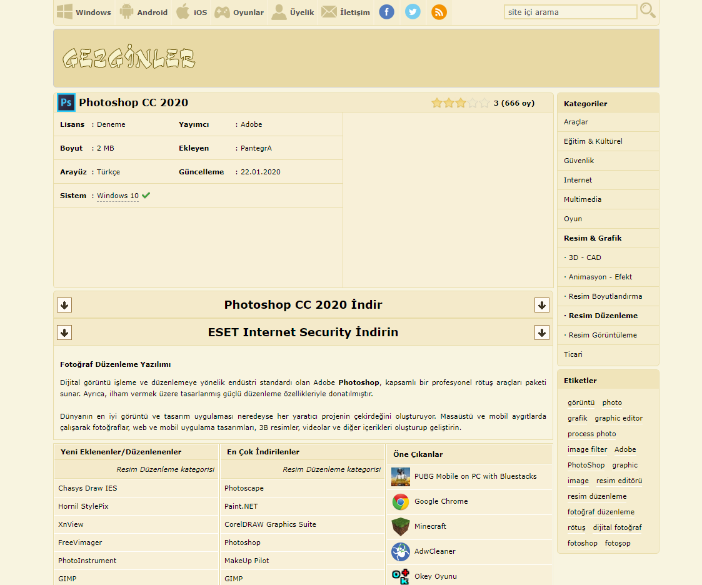Image resolution: width=702 pixels, height=585 pixels.
Task: Click the gamepad Oyunlar icon
Action: (x=222, y=12)
